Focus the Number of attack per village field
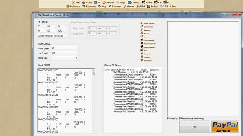 point(51,36)
